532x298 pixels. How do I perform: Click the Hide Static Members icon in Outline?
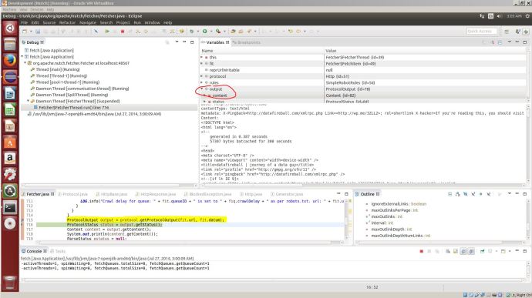[x=473, y=194]
